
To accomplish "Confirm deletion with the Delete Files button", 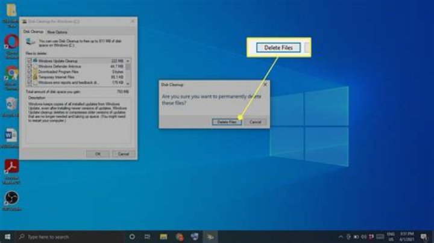I will point(227,121).
